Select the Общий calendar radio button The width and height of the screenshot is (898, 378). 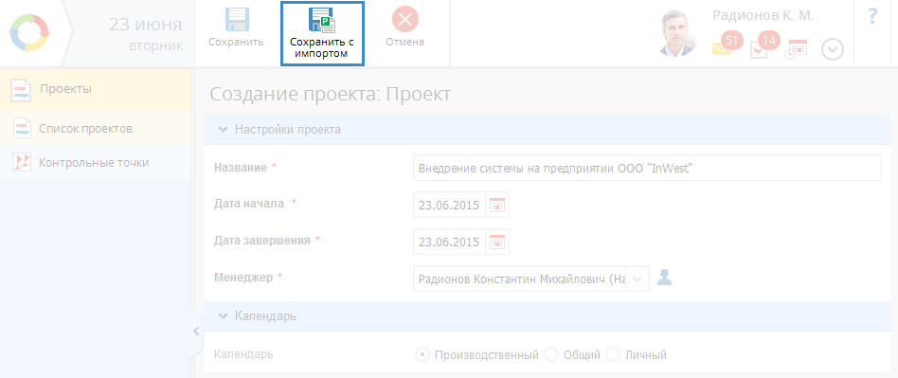click(x=551, y=355)
